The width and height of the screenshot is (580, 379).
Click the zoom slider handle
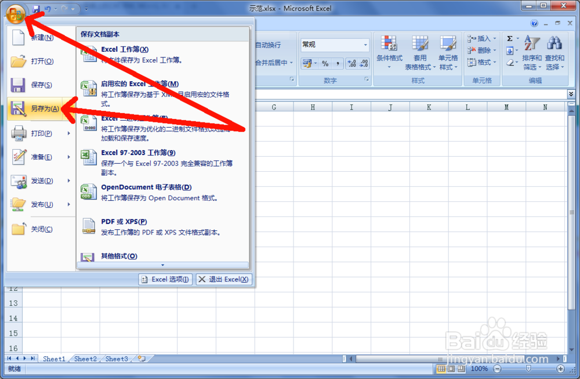point(528,369)
